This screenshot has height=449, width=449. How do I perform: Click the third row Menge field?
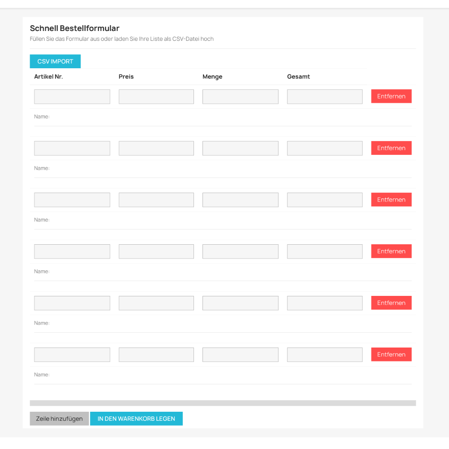point(240,200)
